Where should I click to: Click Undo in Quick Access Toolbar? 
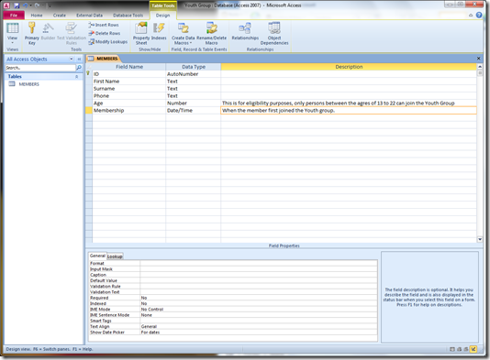[26, 5]
